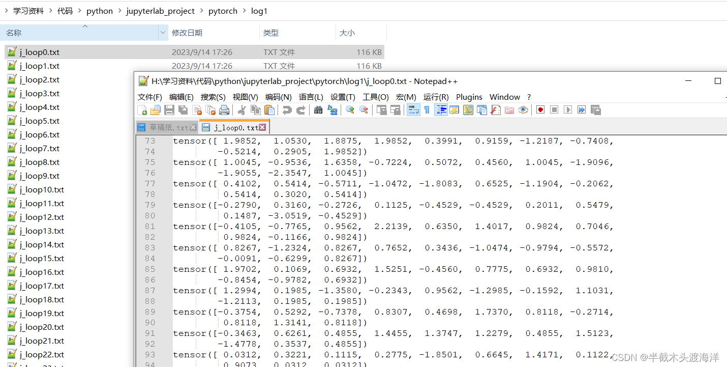This screenshot has width=727, height=367.
Task: Expand the chevron after 学习资料 in the path
Action: 51,11
